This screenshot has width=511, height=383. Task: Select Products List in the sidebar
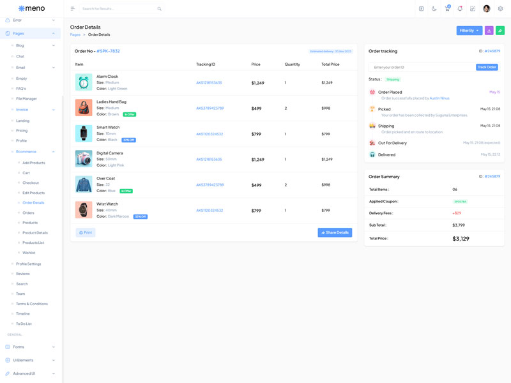click(33, 243)
